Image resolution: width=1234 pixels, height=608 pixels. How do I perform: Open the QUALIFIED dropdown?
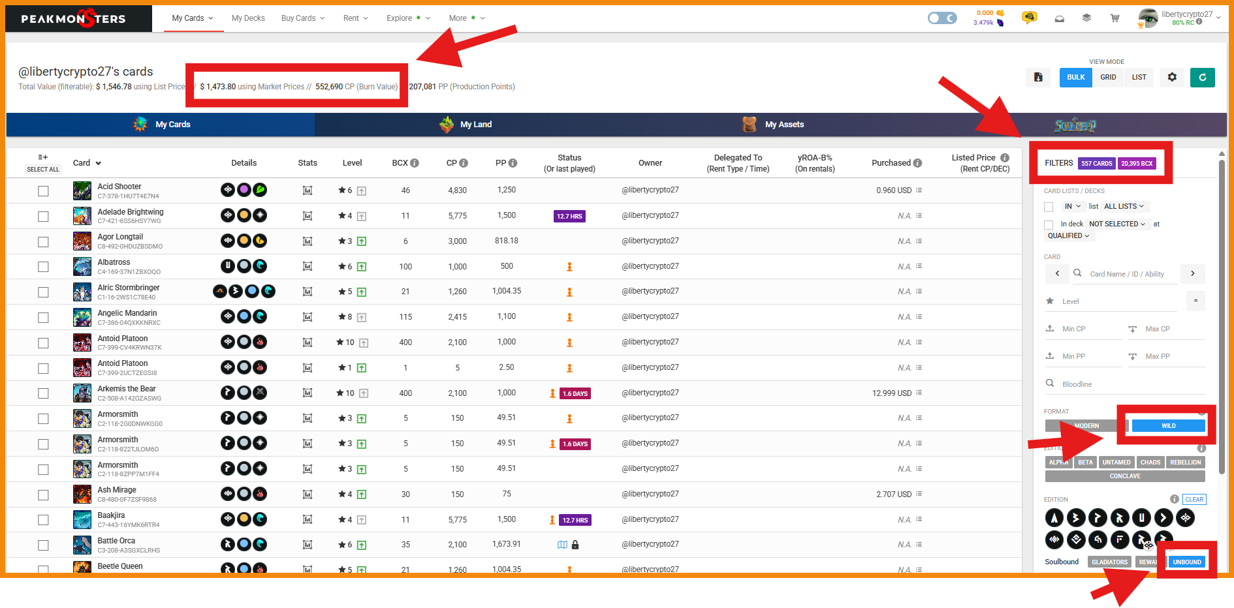coord(1069,236)
